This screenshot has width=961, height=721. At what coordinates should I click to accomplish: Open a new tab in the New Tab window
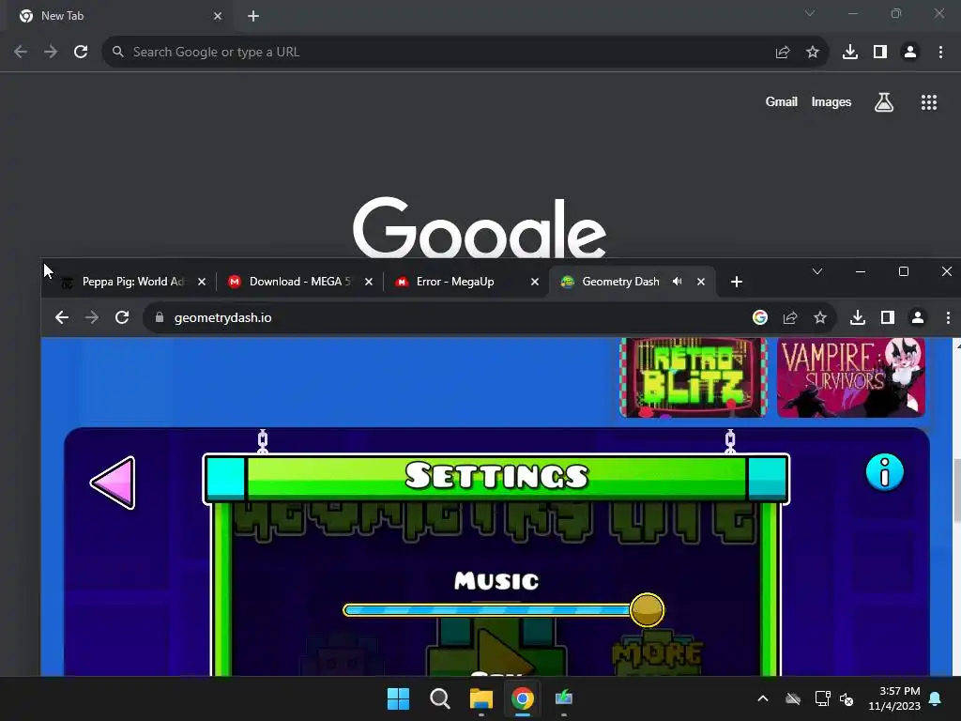coord(253,16)
